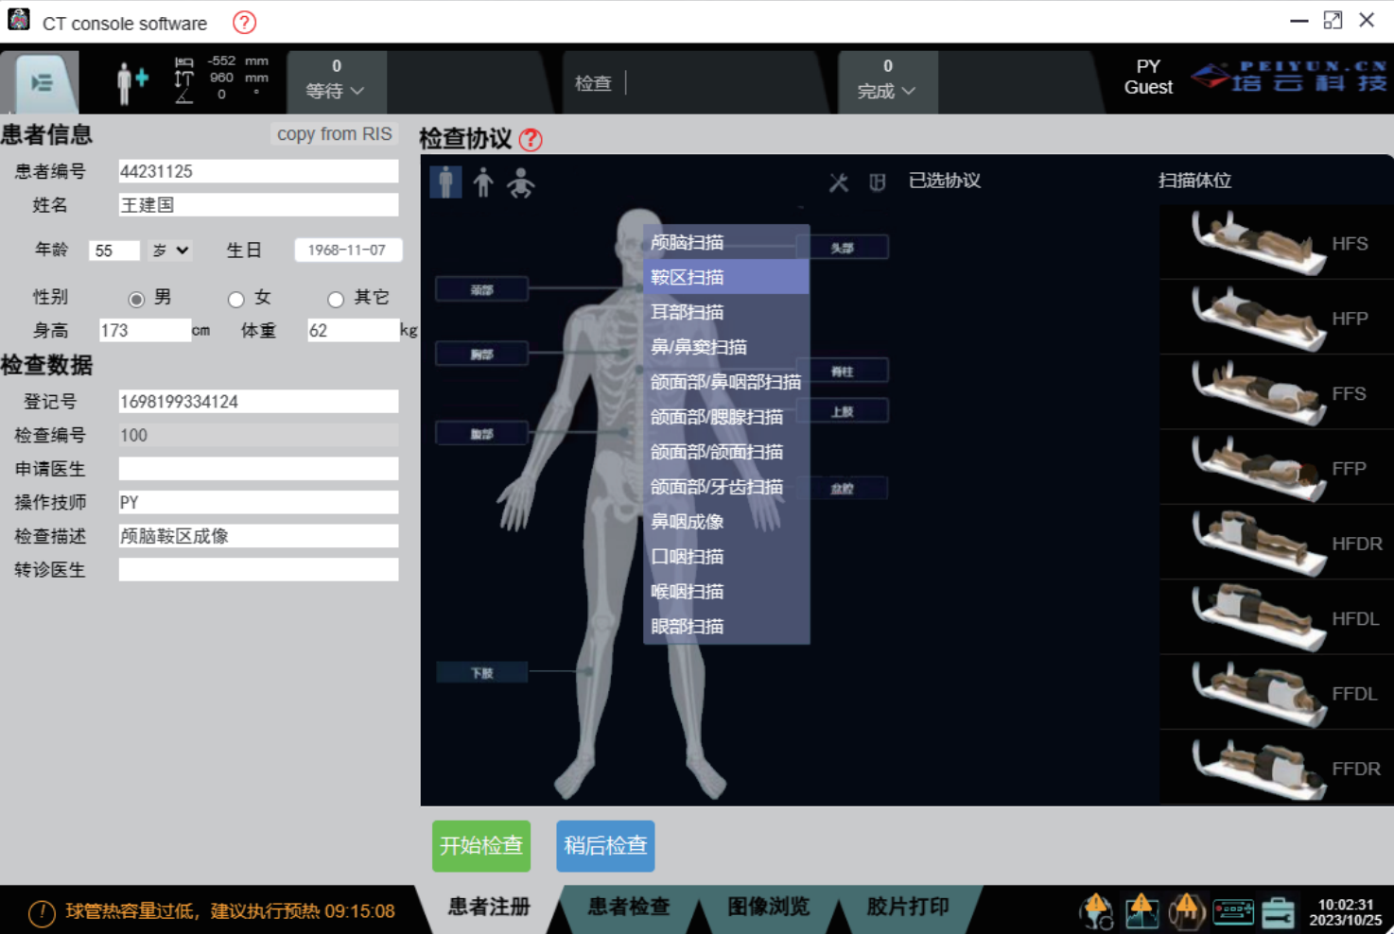The width and height of the screenshot is (1394, 934).
Task: Select the 男 gender radio button
Action: 137,300
